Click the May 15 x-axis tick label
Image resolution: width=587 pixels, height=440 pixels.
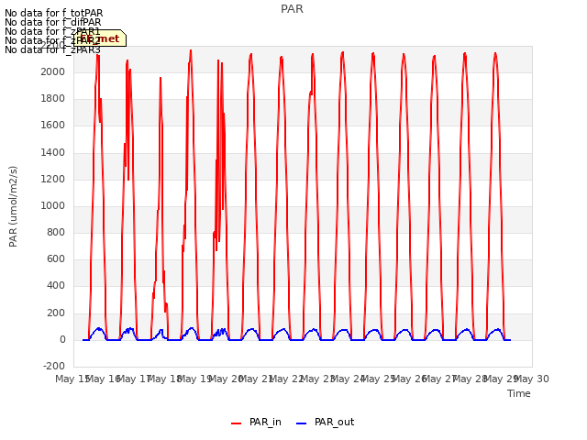tap(72, 379)
